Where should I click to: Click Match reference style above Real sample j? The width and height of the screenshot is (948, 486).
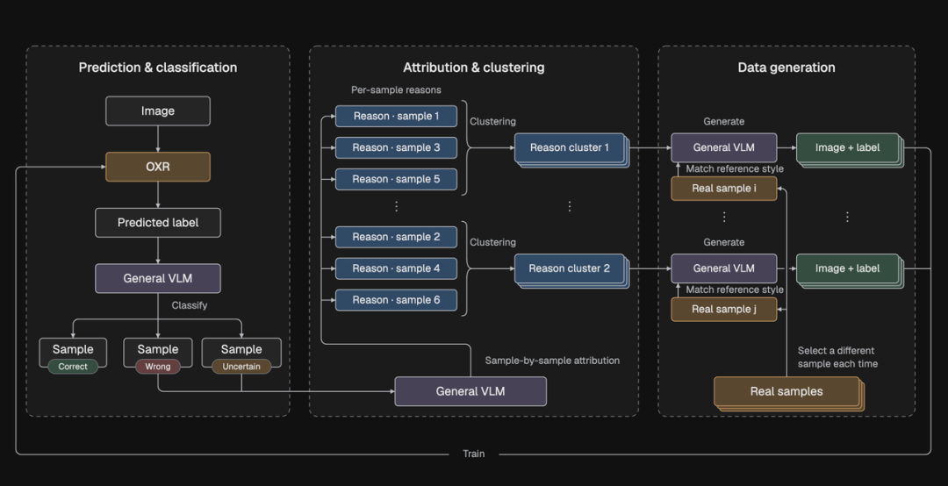click(735, 289)
